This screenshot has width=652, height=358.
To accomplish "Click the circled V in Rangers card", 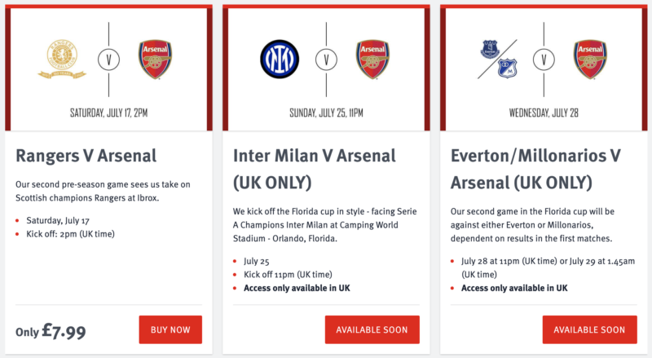I will [108, 60].
